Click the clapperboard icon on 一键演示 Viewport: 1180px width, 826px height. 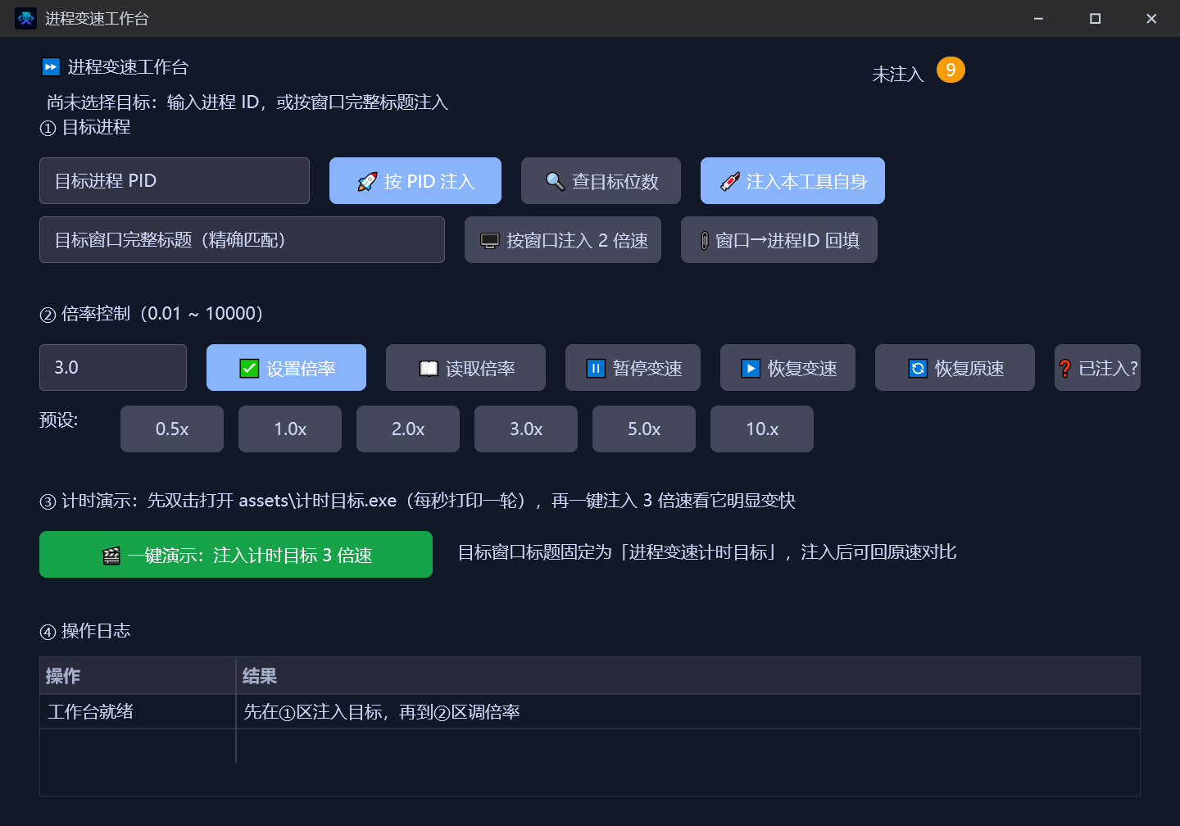pos(111,556)
